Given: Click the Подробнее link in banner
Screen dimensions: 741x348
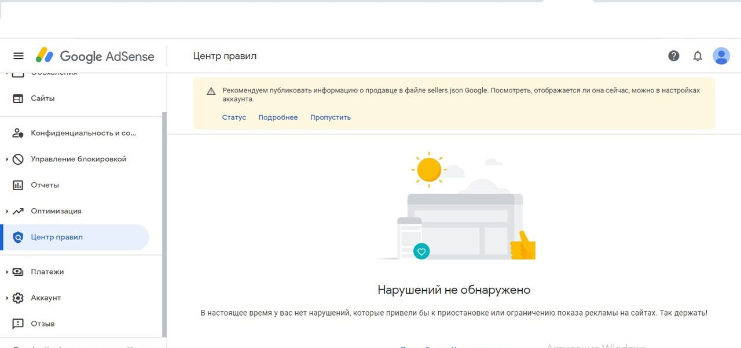Looking at the screenshot, I should point(278,117).
